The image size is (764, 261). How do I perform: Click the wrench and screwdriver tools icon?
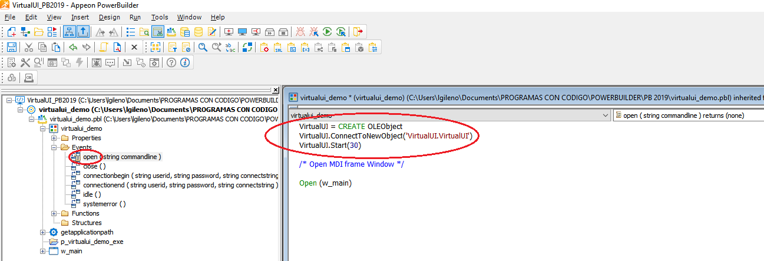point(25,62)
